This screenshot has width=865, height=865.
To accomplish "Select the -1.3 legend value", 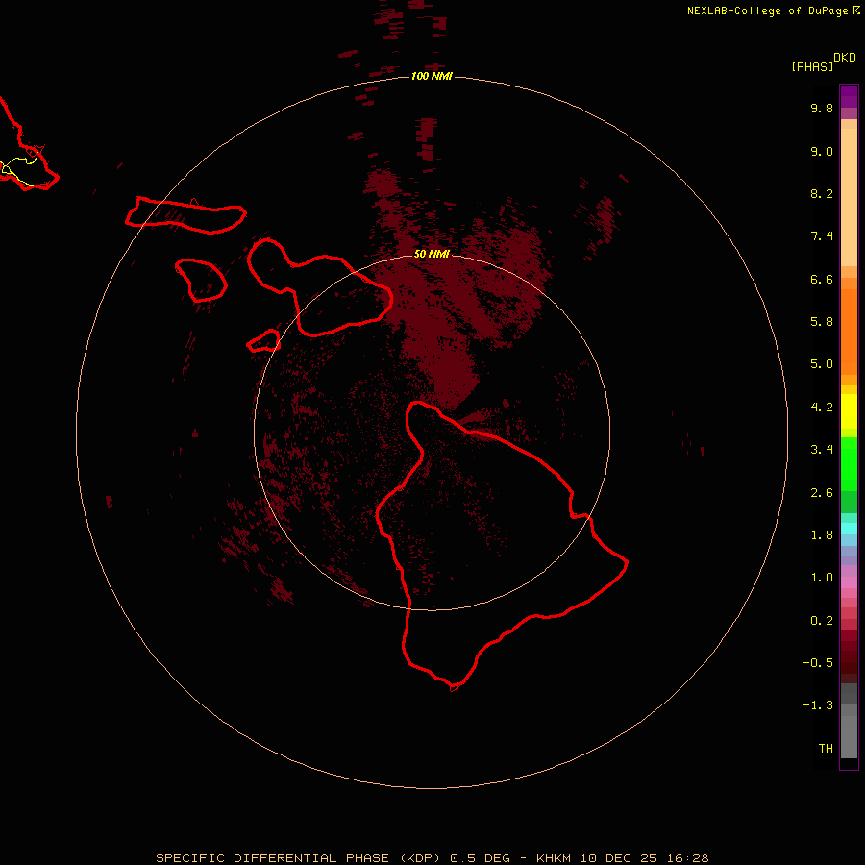I will coord(818,705).
